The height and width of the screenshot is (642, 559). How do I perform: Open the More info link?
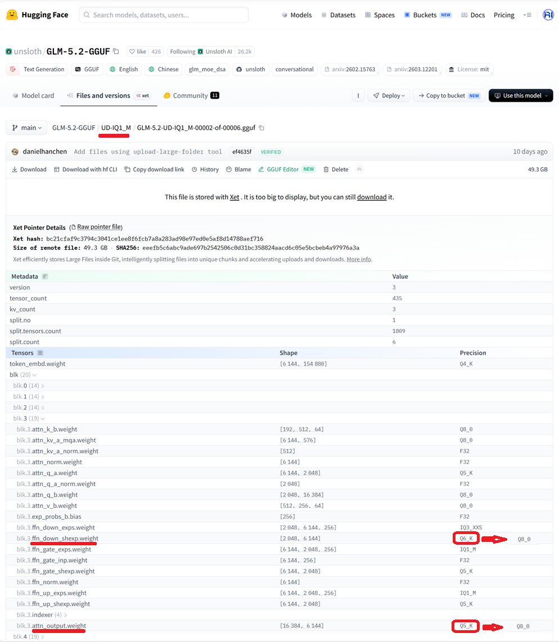pos(359,259)
